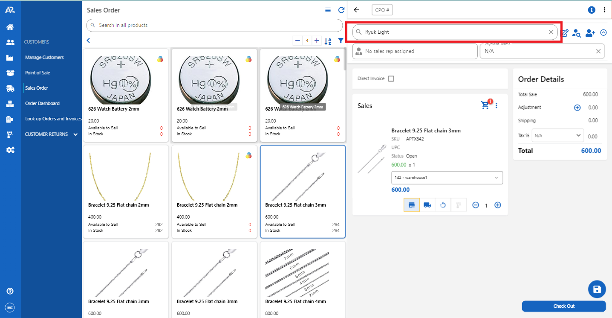The image size is (612, 318).
Task: Click the Check Out button
Action: click(563, 306)
